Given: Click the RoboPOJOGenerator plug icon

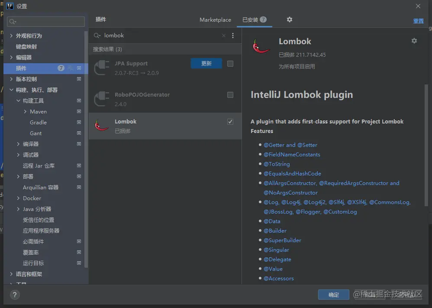Looking at the screenshot, I should [102, 99].
